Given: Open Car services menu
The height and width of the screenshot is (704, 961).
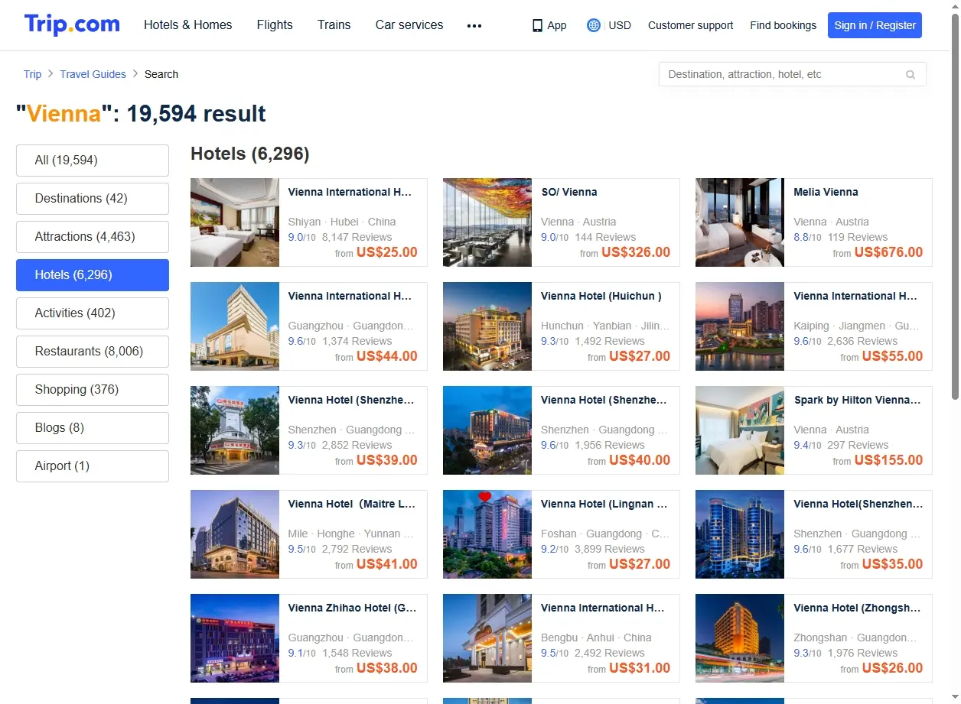Looking at the screenshot, I should 409,24.
